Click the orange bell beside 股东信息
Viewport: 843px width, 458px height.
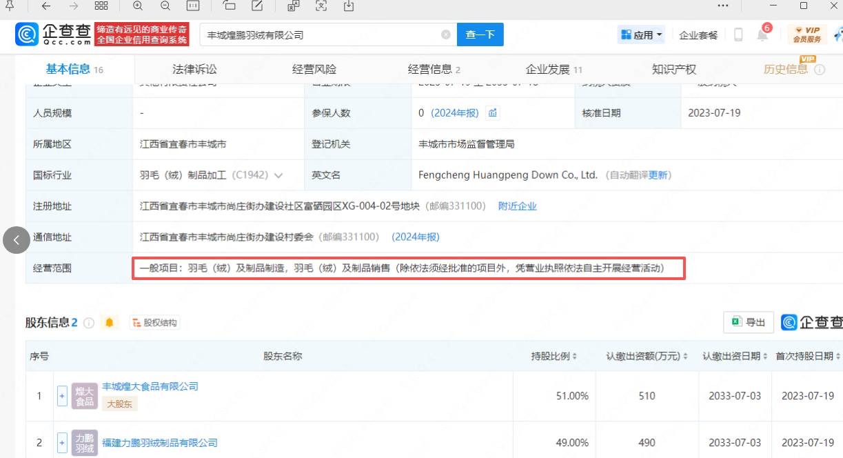point(109,322)
